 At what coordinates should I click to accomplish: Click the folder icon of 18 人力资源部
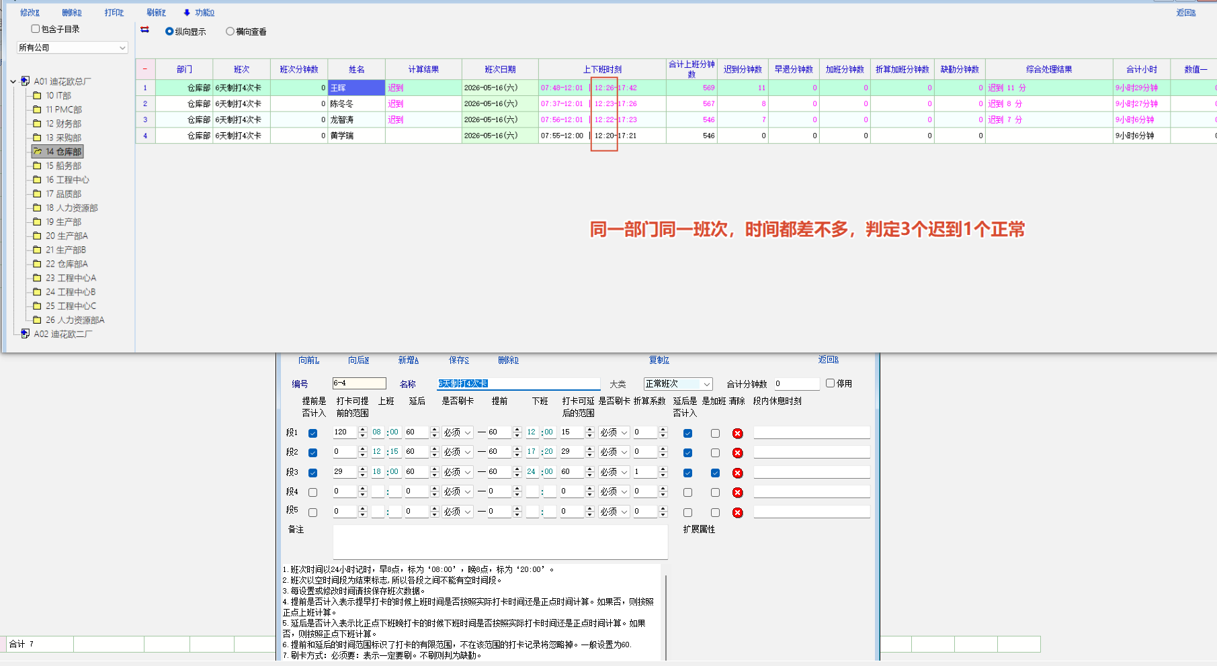click(x=38, y=207)
